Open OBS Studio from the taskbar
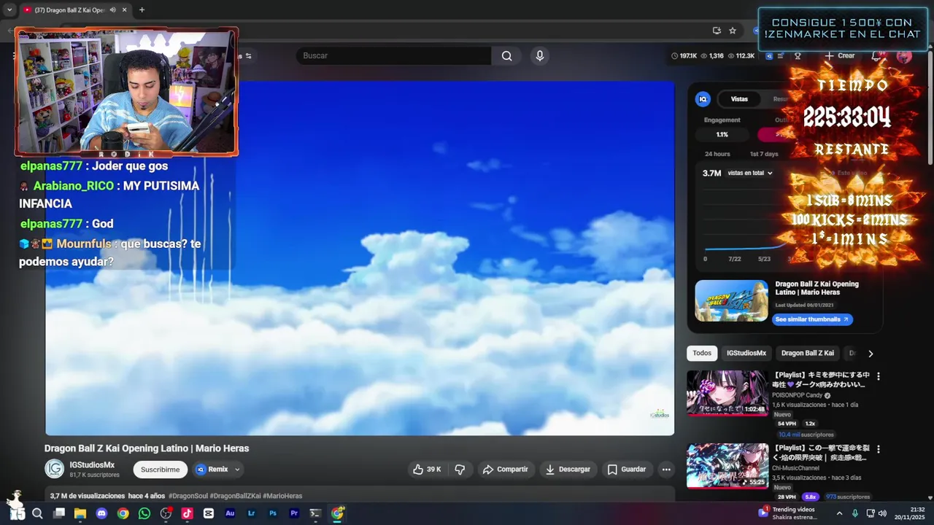 coord(166,513)
